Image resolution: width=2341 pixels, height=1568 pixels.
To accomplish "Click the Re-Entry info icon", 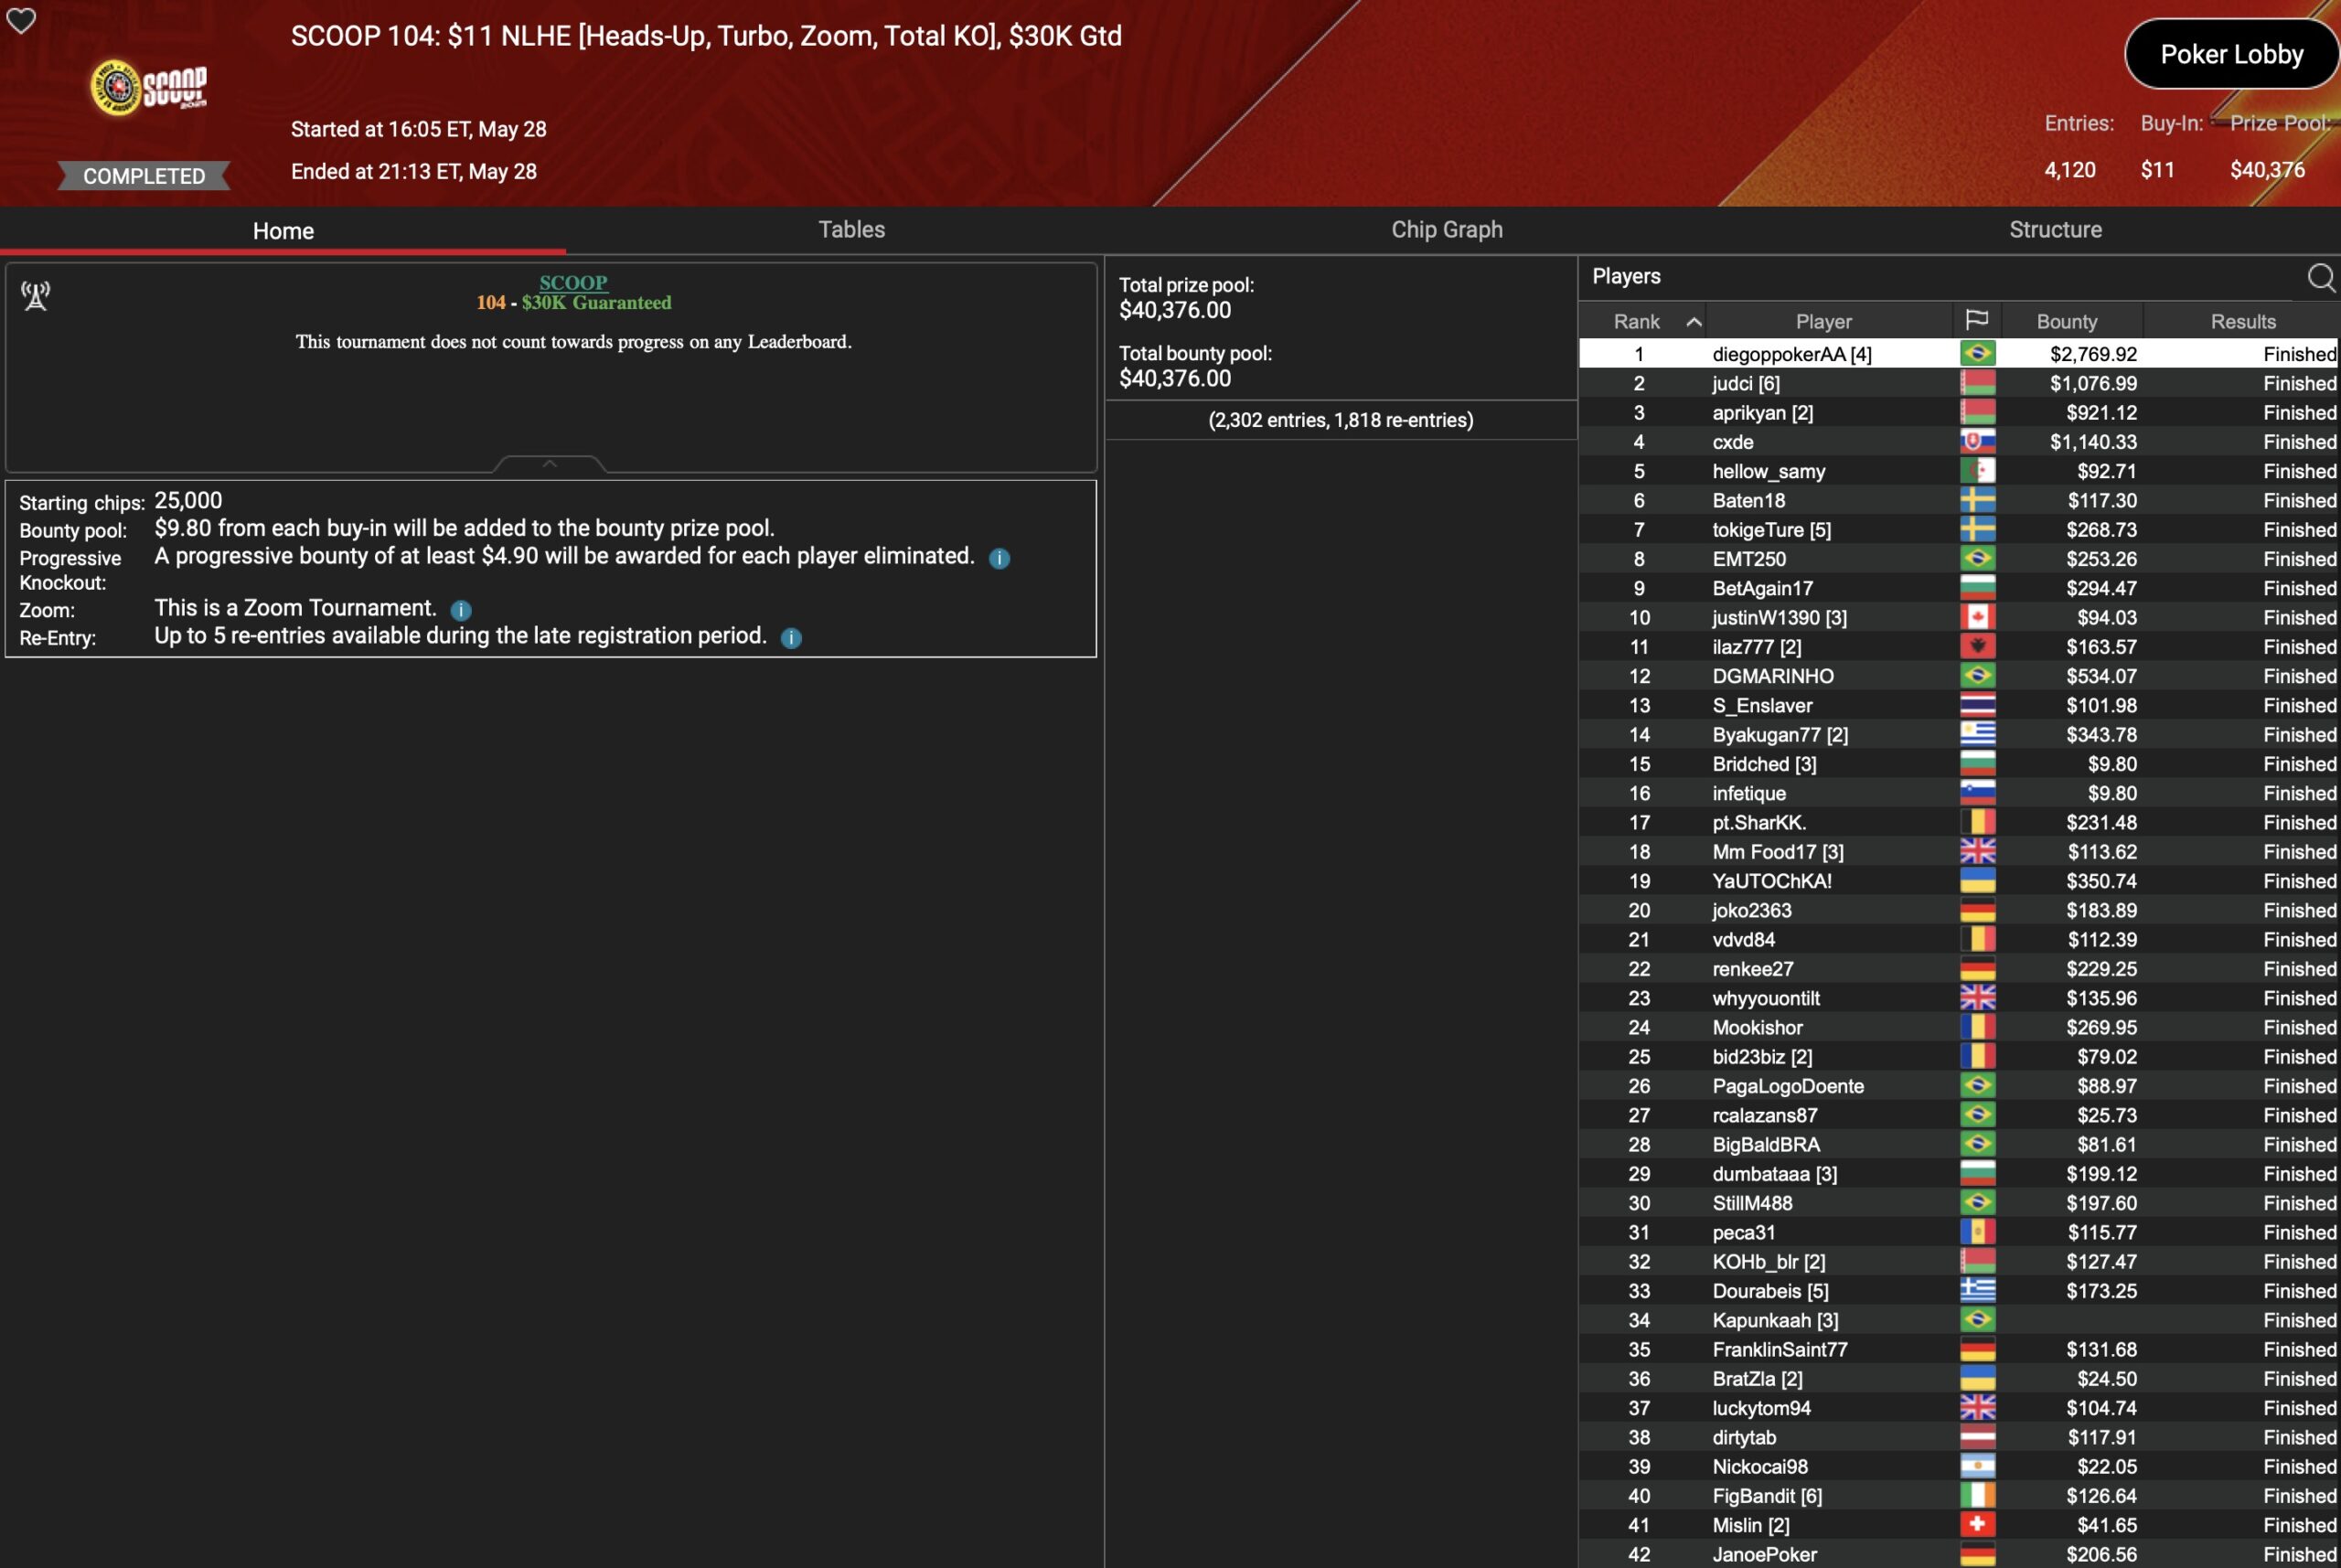I will pos(791,638).
